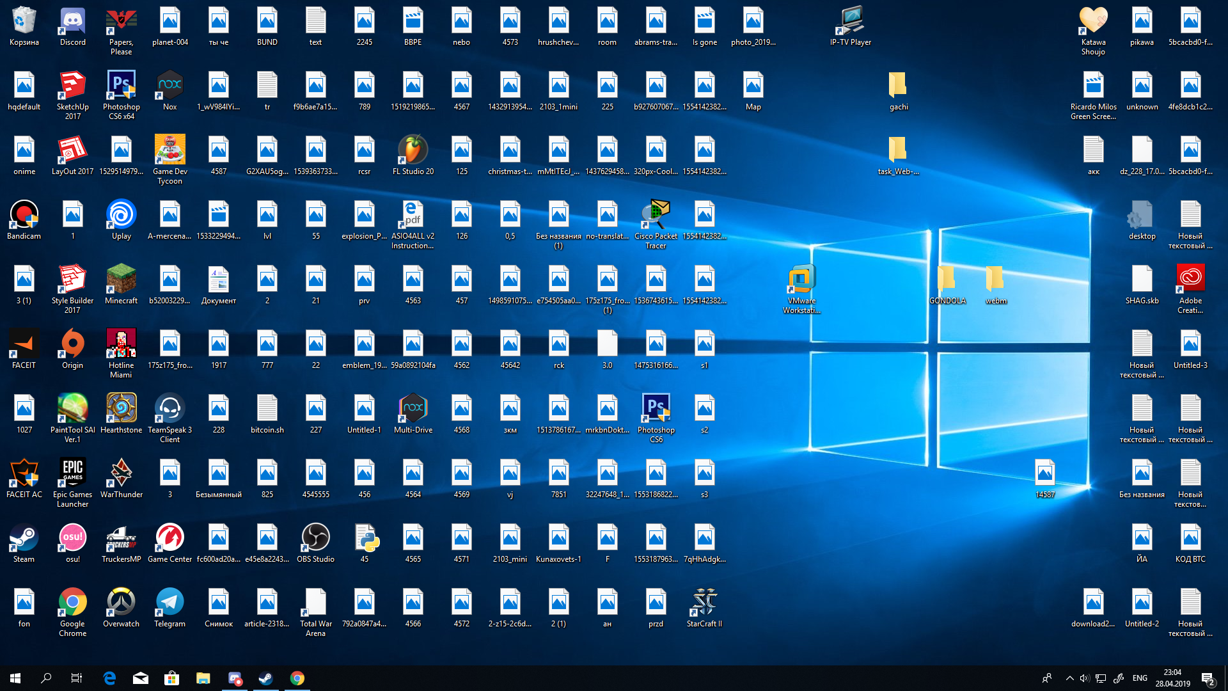Image resolution: width=1228 pixels, height=691 pixels.
Task: Show hidden system tray icons
Action: 1069,678
